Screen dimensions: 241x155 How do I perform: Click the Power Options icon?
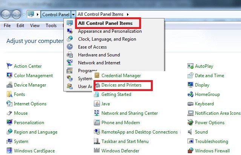[190, 122]
